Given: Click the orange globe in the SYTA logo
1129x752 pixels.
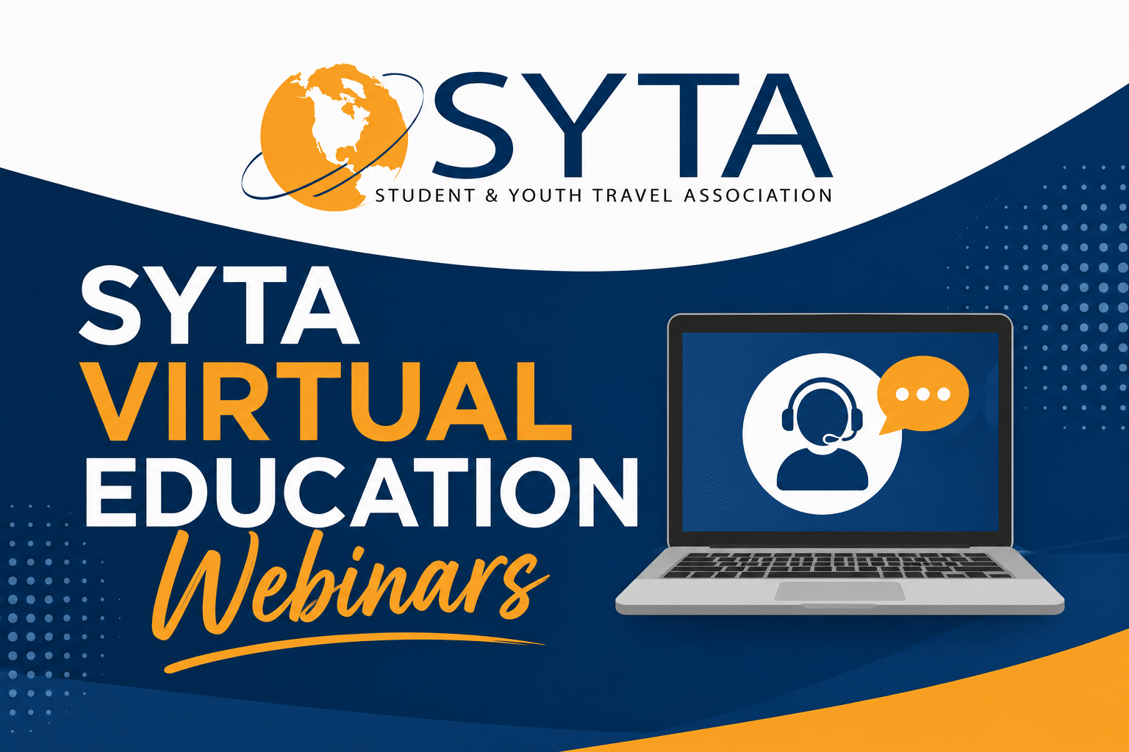Looking at the screenshot, I should point(334,137).
